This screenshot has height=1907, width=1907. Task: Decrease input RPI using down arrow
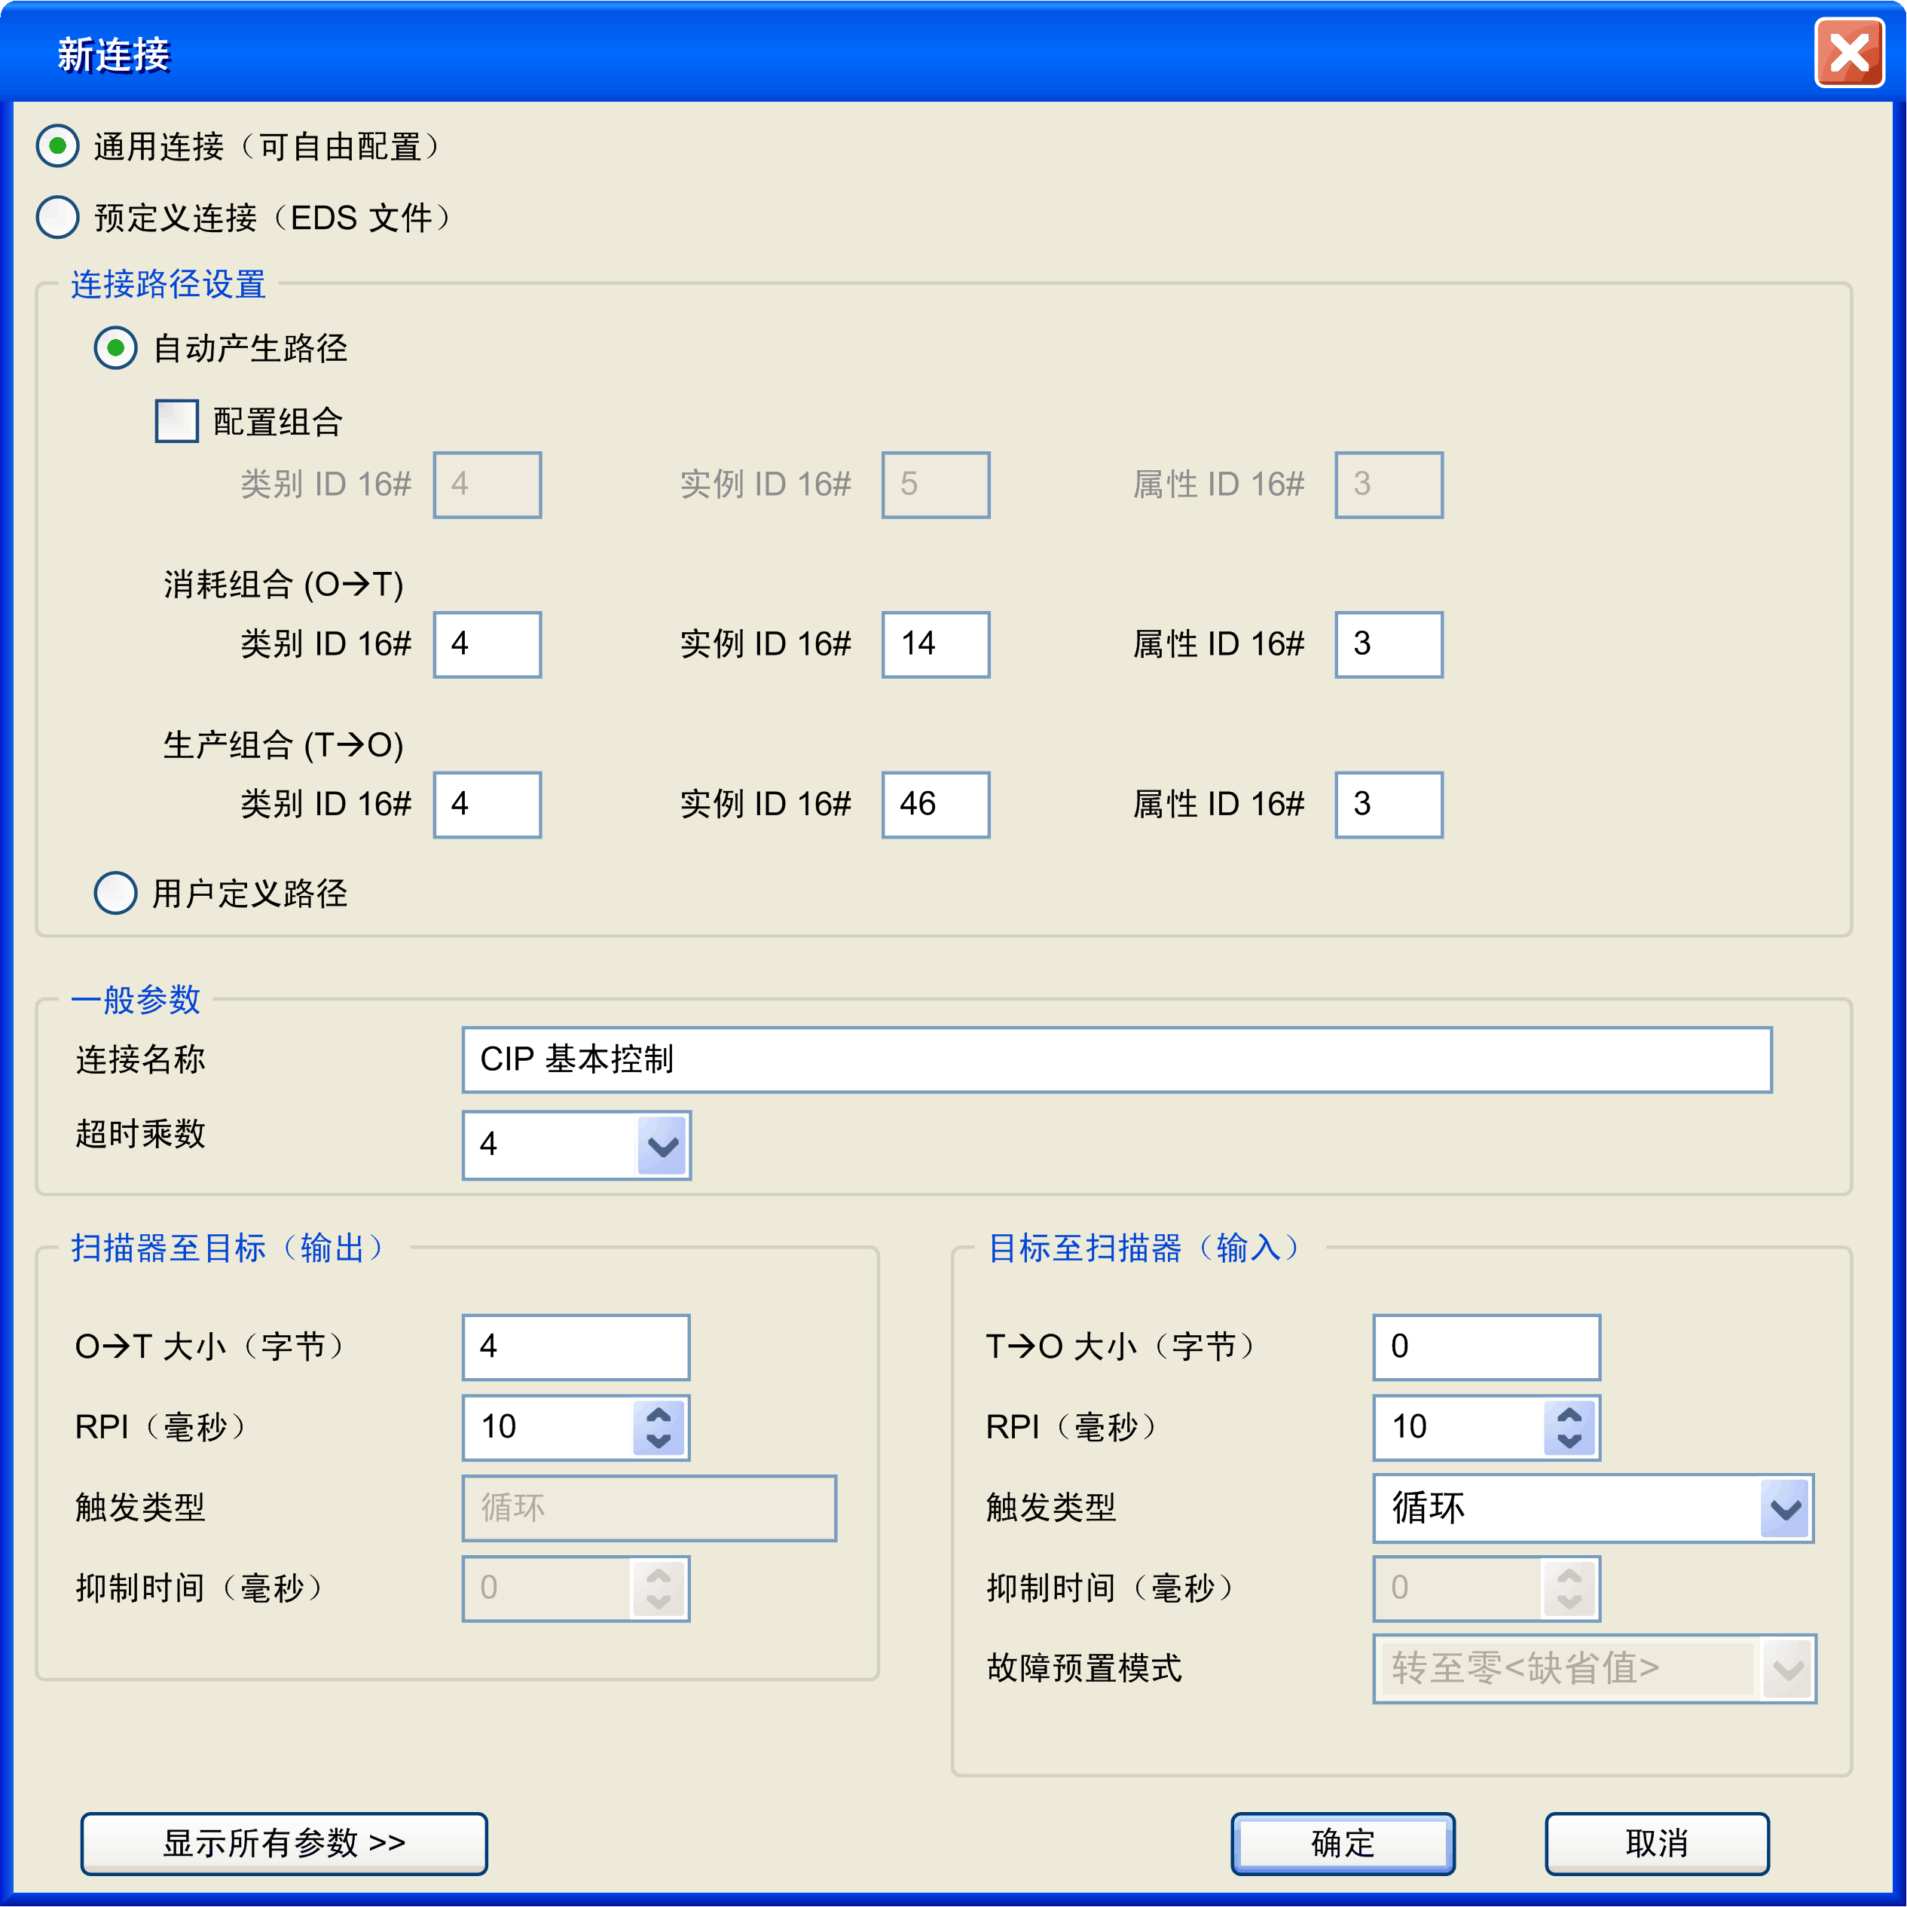coord(1569,1440)
